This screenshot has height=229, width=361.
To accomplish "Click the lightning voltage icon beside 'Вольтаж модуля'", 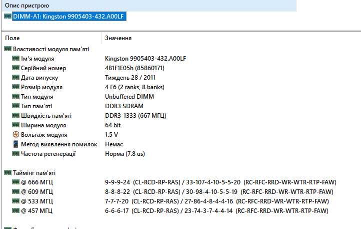I will pyautogui.click(x=15, y=134).
